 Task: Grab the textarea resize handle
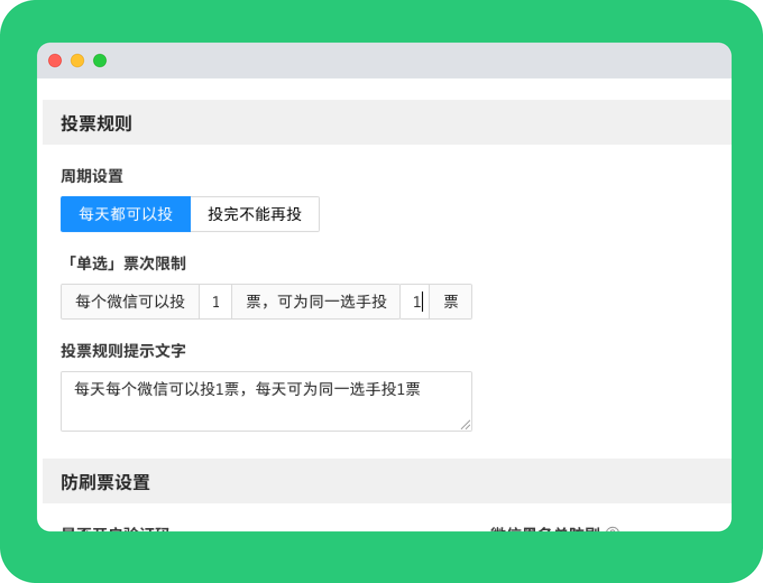[x=466, y=425]
